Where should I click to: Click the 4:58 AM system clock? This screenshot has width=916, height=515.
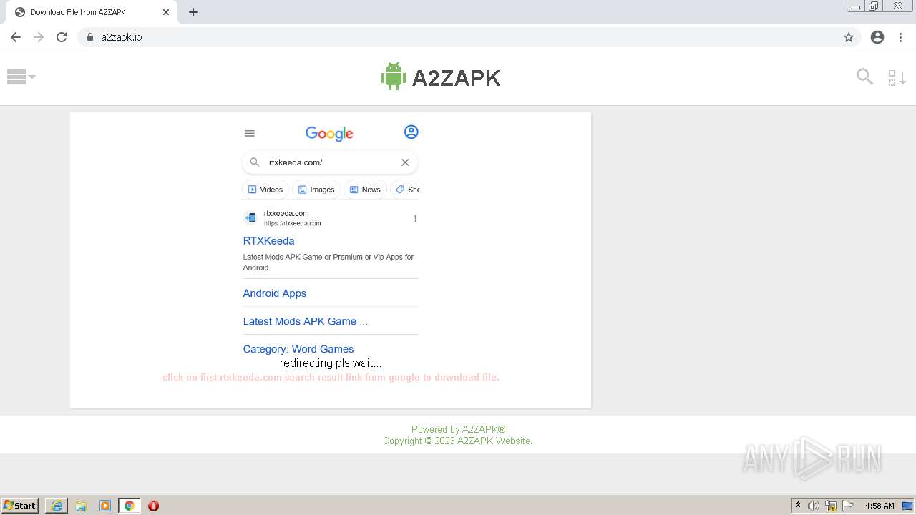coord(880,506)
